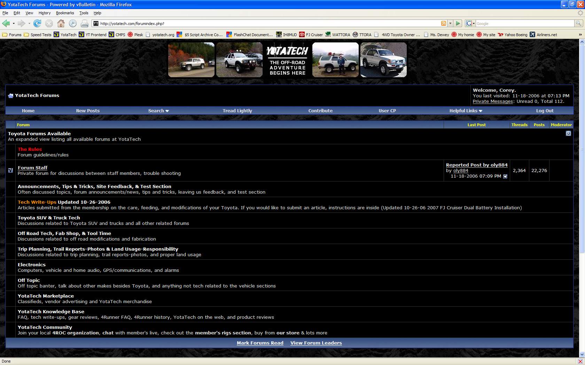The image size is (585, 365).
Task: Open the Electronics forum
Action: (31, 265)
